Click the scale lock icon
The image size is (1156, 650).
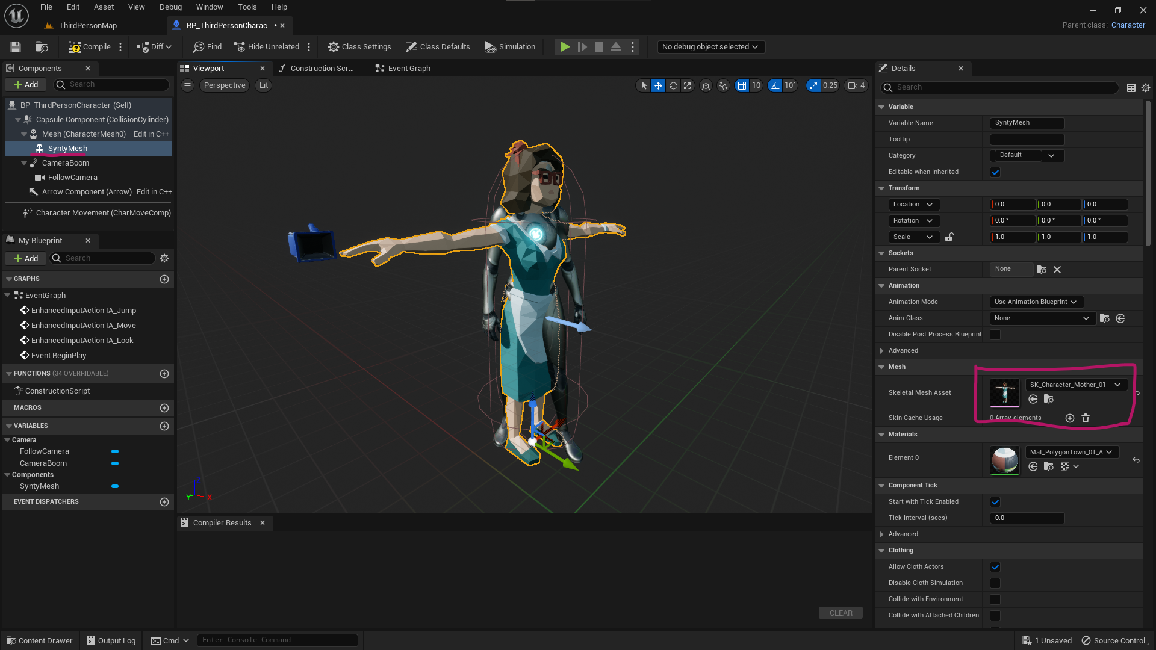click(949, 237)
